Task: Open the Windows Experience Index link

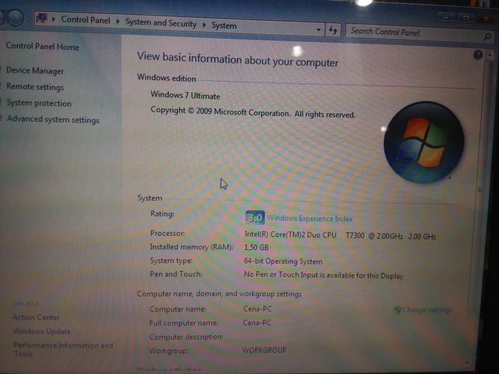Action: coord(309,219)
